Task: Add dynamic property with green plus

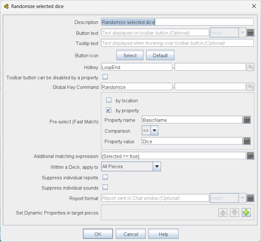Action: (246, 212)
